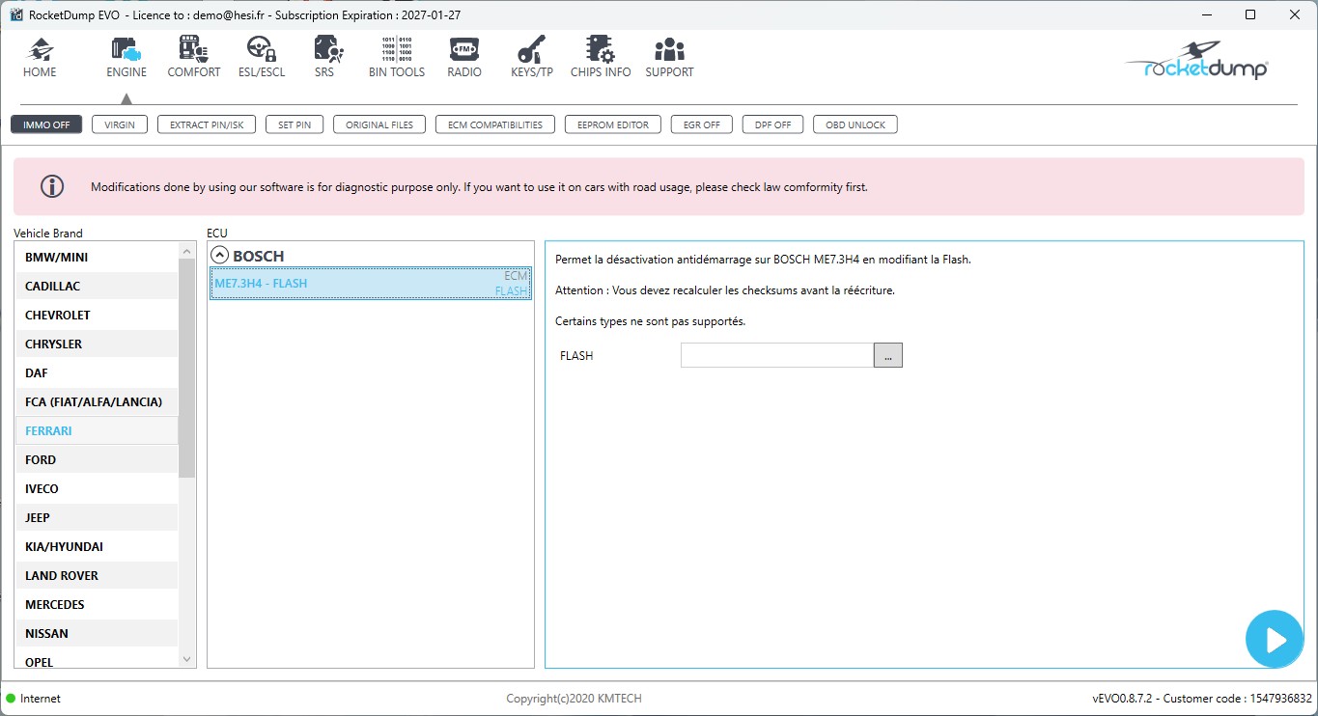Select CADILLAC in the vehicle brand list
Screen dimensions: 1318x716
[97, 286]
